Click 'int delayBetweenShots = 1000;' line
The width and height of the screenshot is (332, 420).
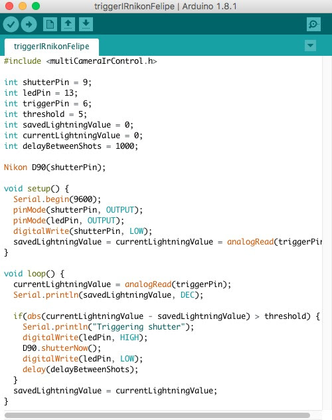(x=71, y=146)
